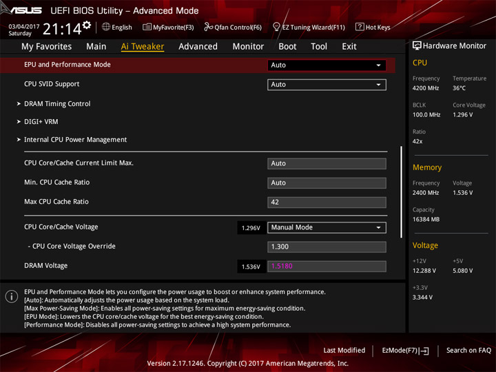Open Qfan Control(F6)

pyautogui.click(x=233, y=27)
